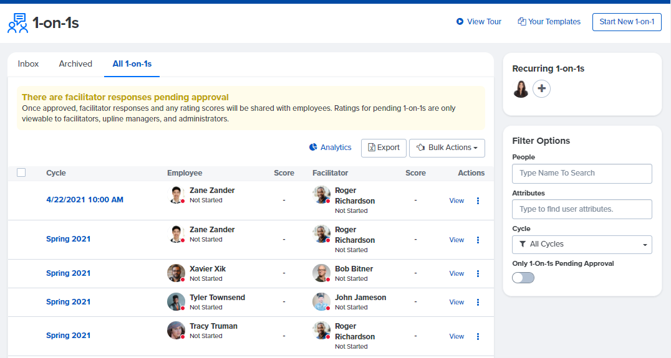Expand the Bulk Actions dropdown
Viewport: 671px width, 358px height.
[447, 148]
